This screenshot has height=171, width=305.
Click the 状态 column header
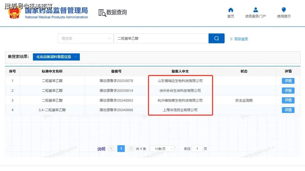244,71
